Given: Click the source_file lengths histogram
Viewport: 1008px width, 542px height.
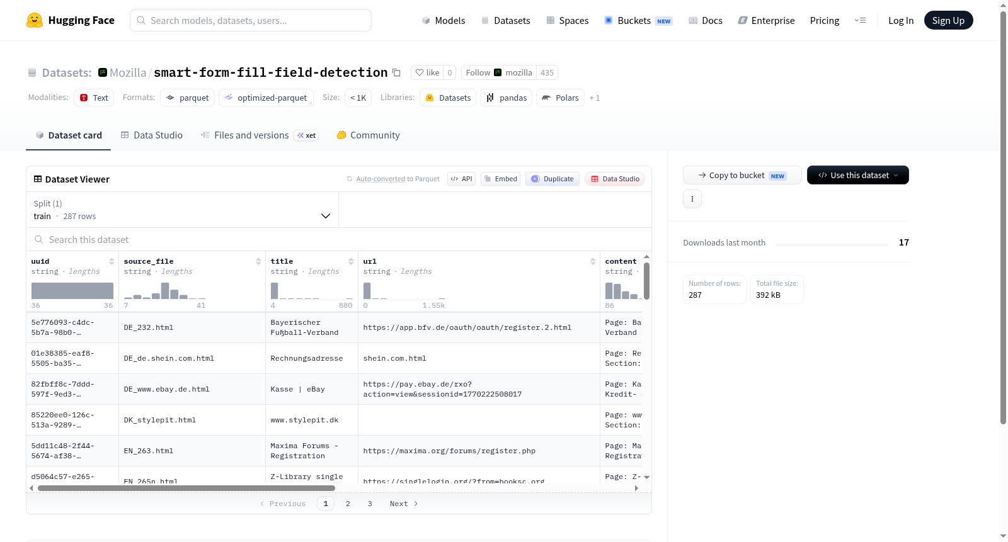Looking at the screenshot, I should [165, 291].
